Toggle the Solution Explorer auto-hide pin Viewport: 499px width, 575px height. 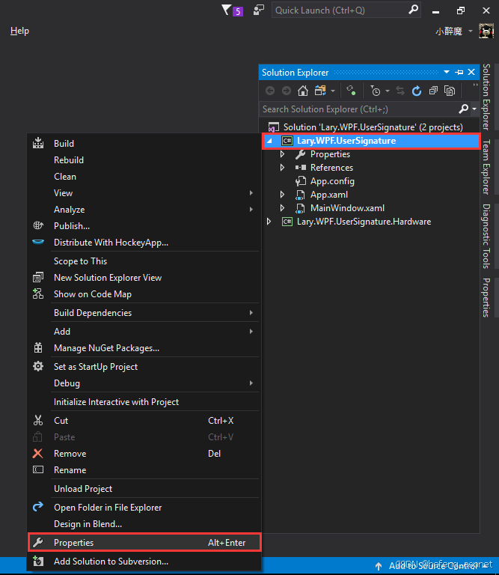coord(459,72)
